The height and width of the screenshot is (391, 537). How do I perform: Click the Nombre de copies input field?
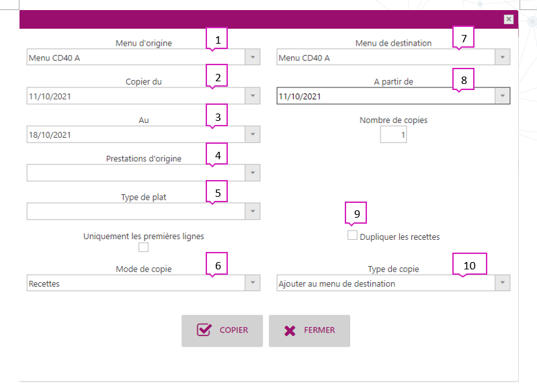point(393,134)
